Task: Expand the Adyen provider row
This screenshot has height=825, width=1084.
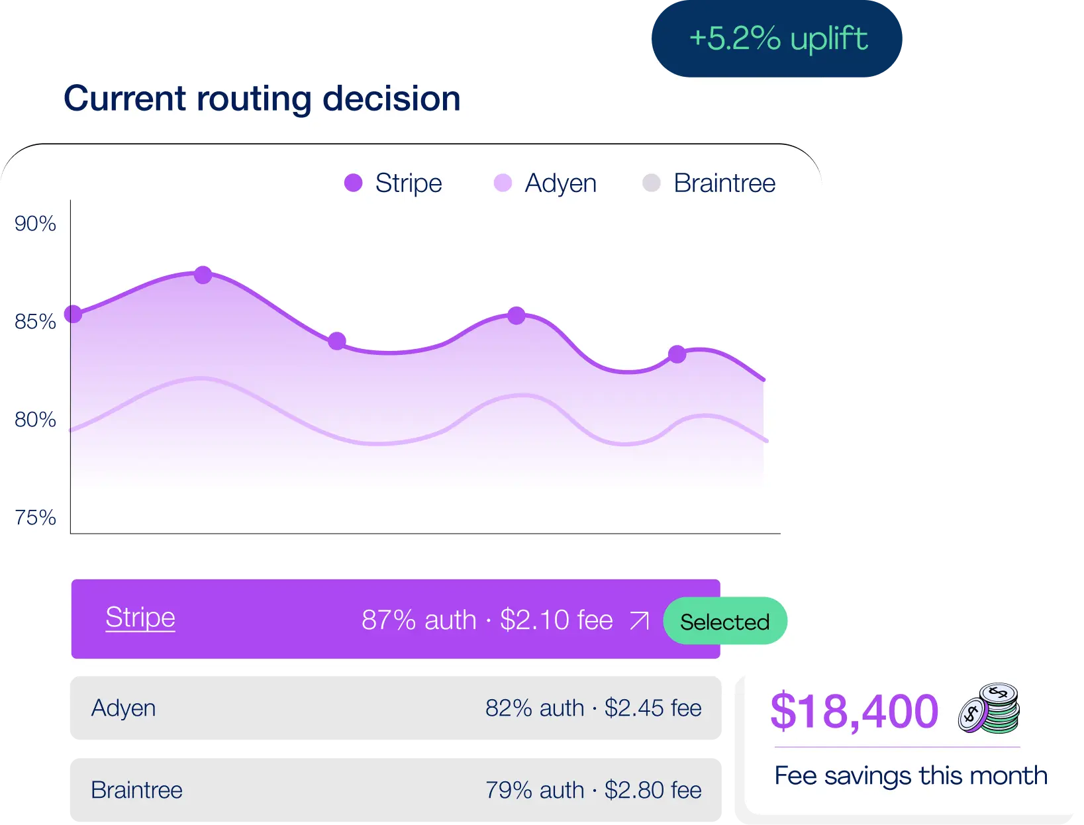Action: (x=395, y=708)
